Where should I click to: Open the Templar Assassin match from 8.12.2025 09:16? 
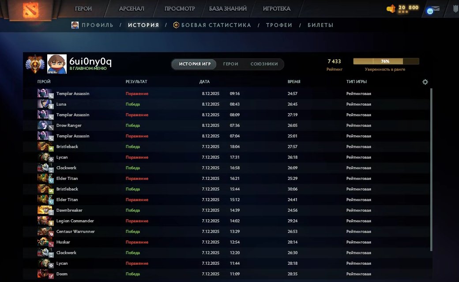tap(177, 94)
